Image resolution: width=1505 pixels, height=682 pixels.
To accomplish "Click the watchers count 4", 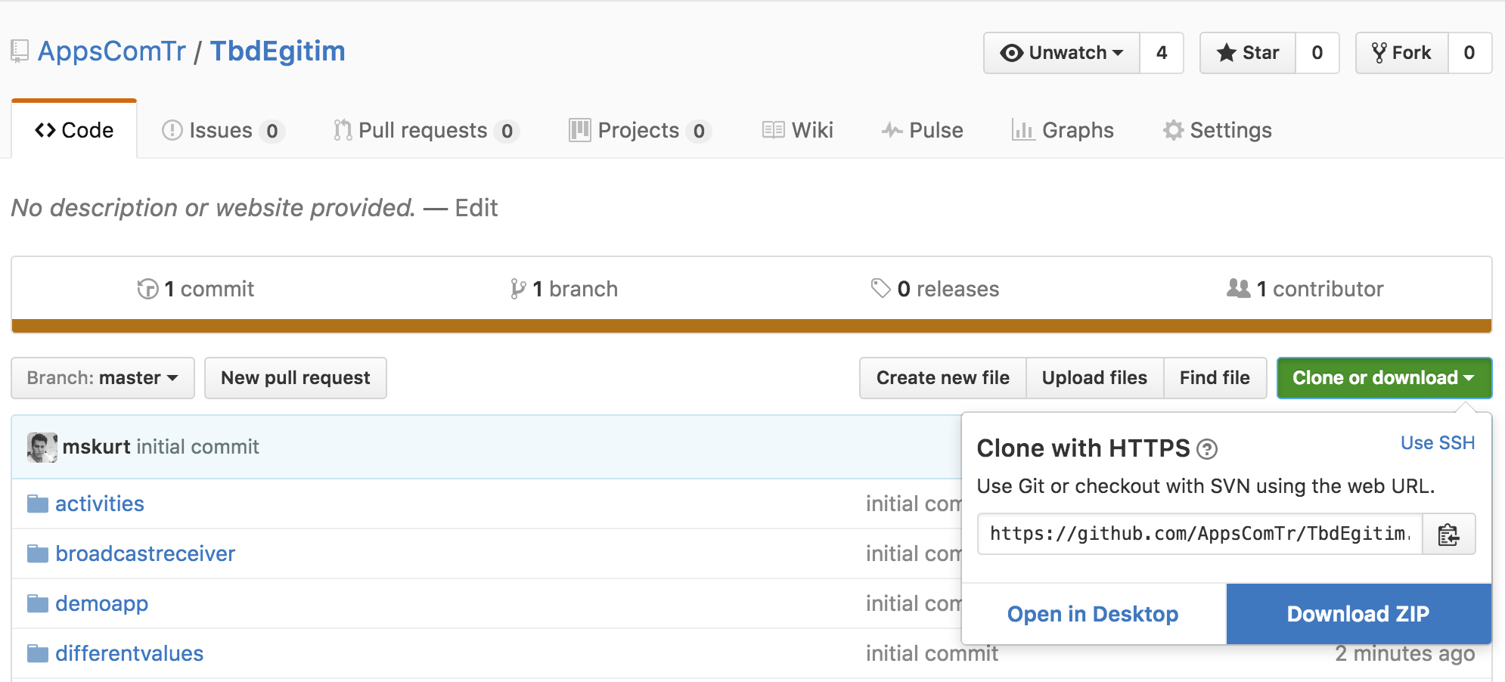I will click(1162, 53).
